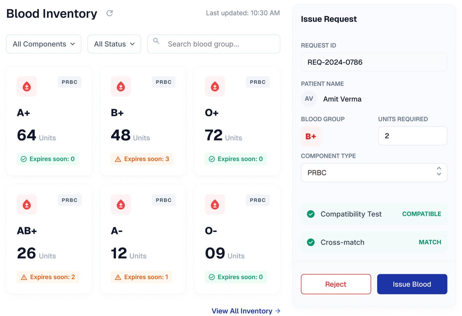
Task: Click the PRBC tag on B+ card
Action: coord(164,82)
